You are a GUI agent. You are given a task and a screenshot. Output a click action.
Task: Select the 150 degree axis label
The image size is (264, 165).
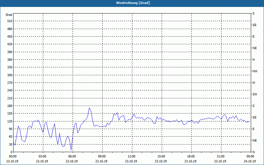point(10,114)
